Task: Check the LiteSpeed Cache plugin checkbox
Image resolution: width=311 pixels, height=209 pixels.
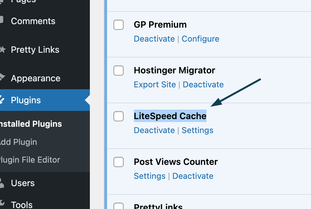Action: pos(119,116)
